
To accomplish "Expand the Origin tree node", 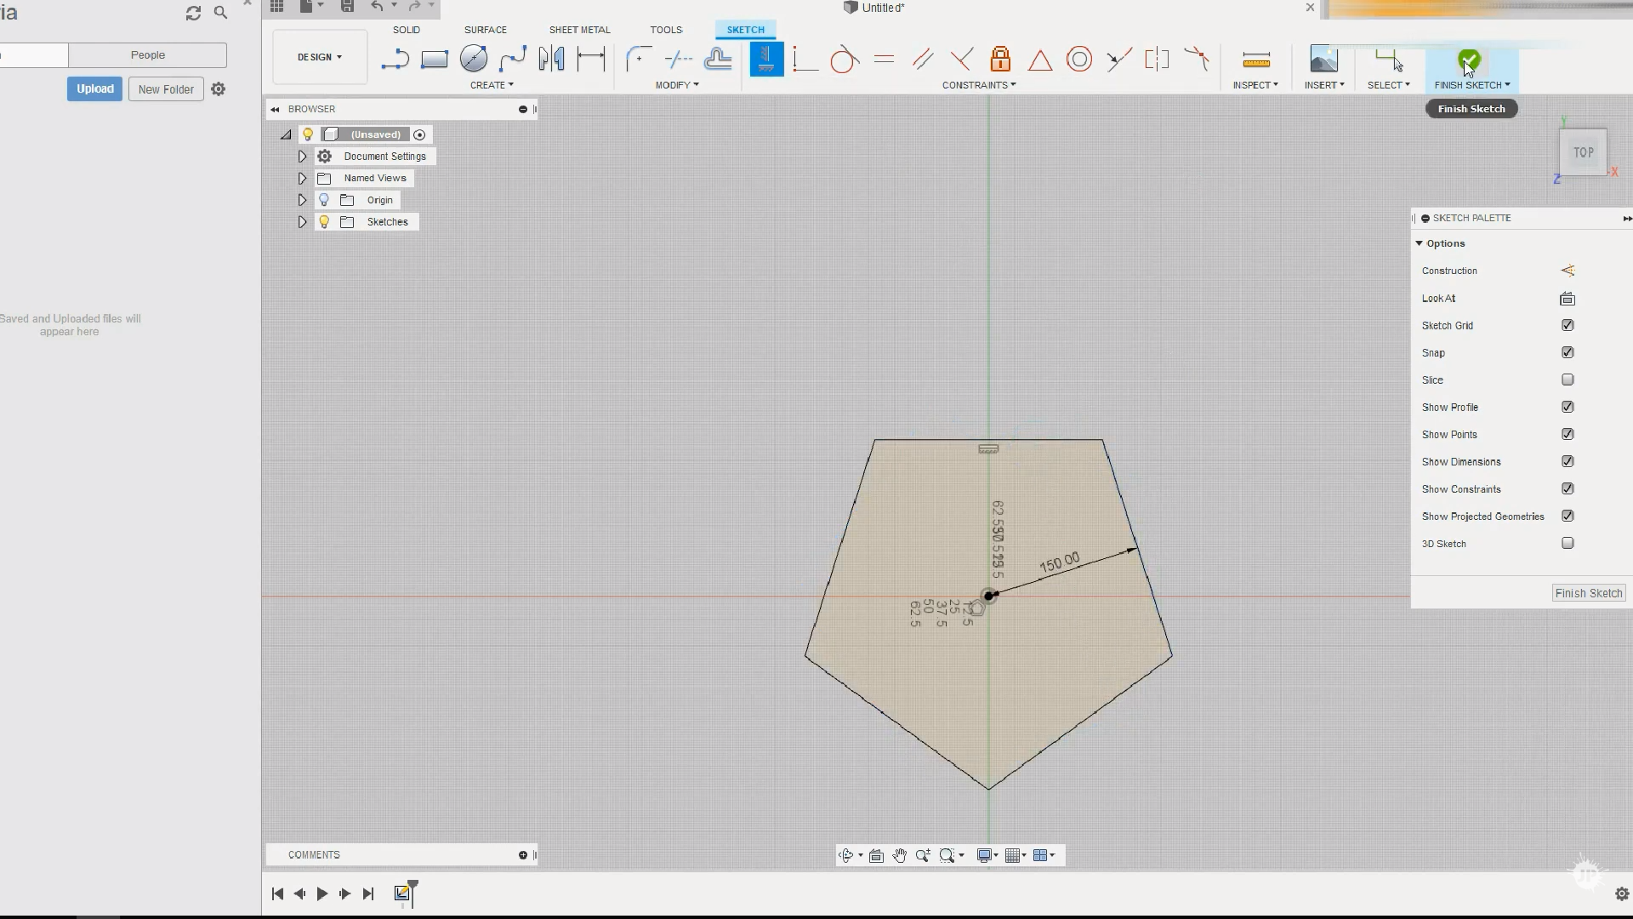I will coord(302,200).
